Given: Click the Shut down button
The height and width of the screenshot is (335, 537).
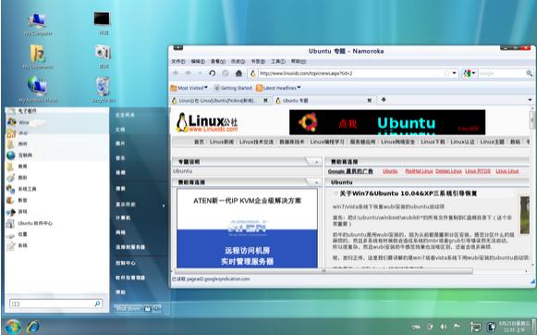Looking at the screenshot, I should (x=128, y=308).
